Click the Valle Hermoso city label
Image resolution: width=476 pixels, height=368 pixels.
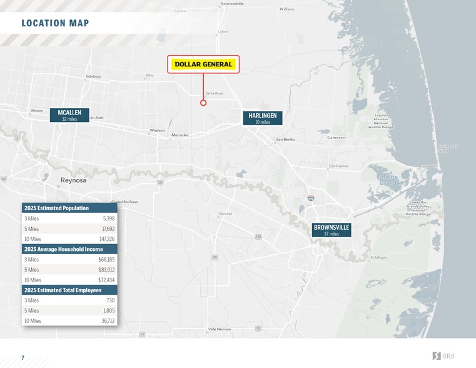(219, 329)
